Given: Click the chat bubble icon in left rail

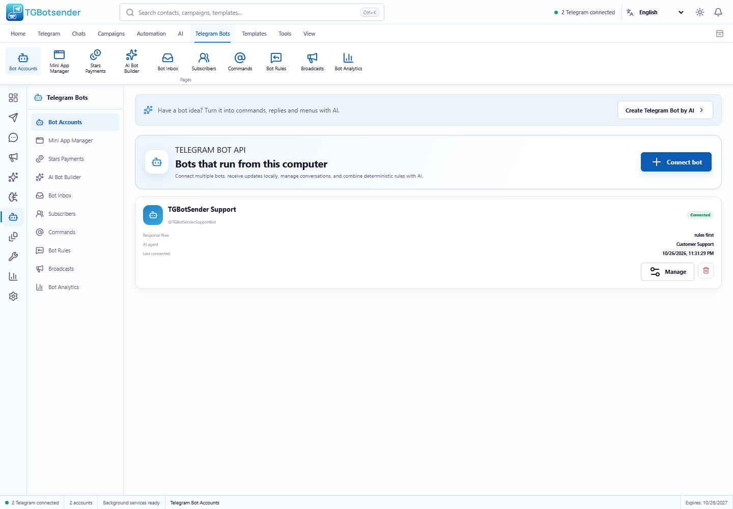Looking at the screenshot, I should (x=13, y=137).
